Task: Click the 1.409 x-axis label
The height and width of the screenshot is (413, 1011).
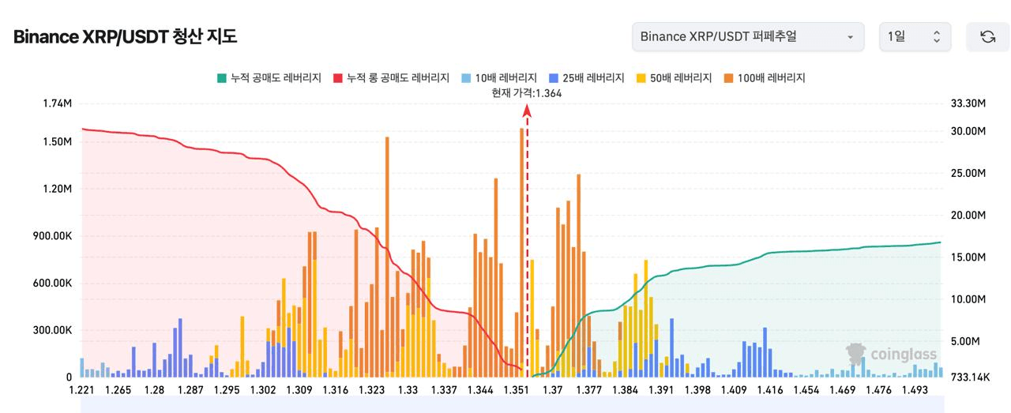Action: (x=734, y=390)
